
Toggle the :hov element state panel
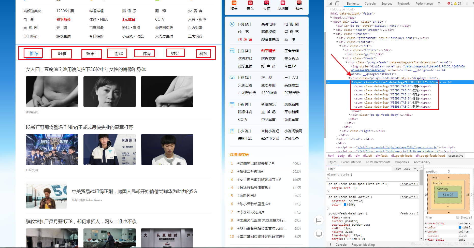(x=397, y=169)
